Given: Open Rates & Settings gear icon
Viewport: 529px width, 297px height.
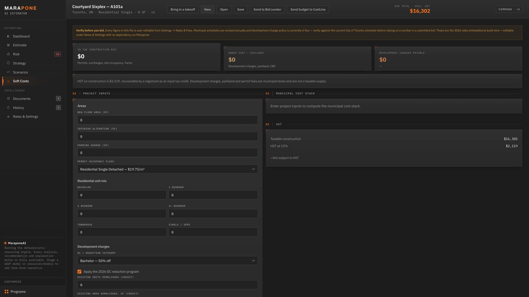Looking at the screenshot, I should (x=8, y=116).
